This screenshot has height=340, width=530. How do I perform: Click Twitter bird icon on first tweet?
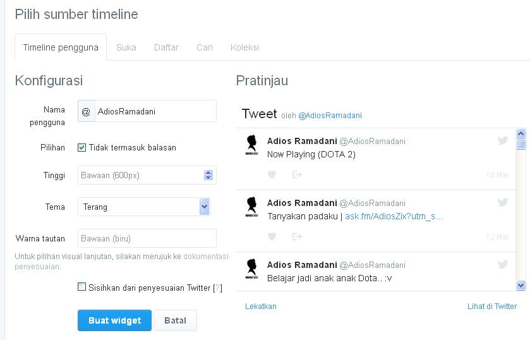pos(503,140)
